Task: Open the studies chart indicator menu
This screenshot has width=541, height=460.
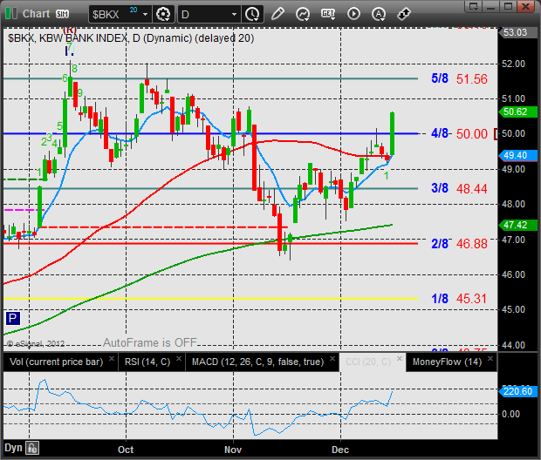Action: [303, 14]
